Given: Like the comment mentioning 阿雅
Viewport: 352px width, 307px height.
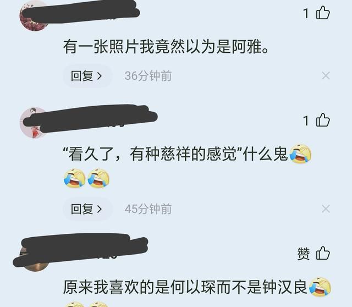Looking at the screenshot, I should coord(323,13).
